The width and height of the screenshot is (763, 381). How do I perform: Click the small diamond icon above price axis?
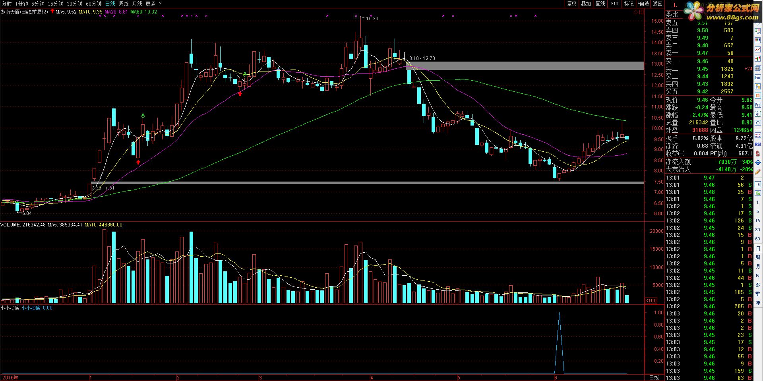click(x=635, y=13)
